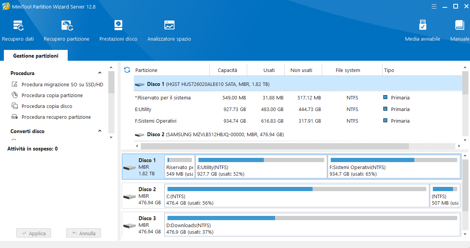This screenshot has height=248, width=470.
Task: Switch to Gestione partizioni tab
Action: click(36, 56)
